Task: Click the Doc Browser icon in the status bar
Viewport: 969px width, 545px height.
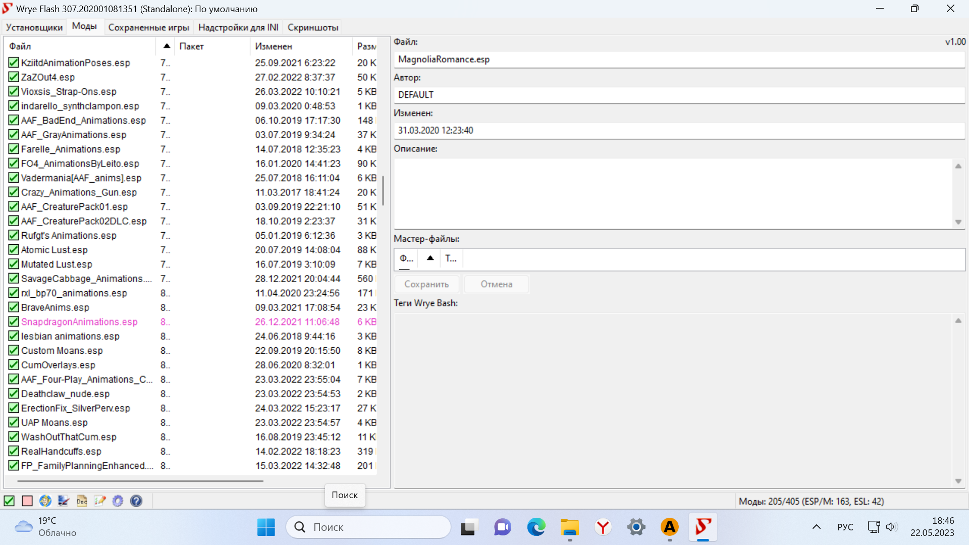Action: [x=82, y=501]
